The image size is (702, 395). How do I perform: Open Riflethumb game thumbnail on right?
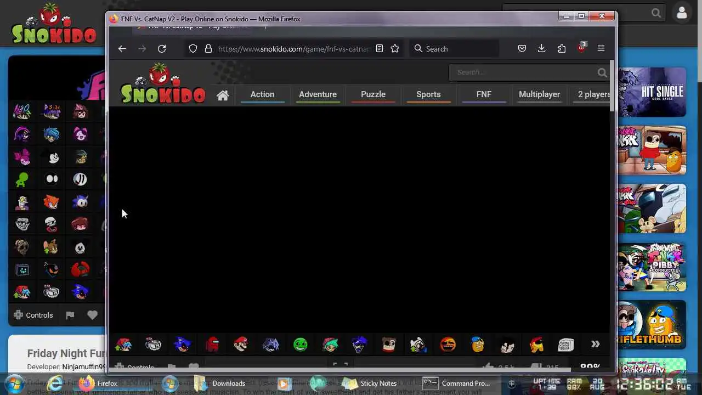click(652, 325)
